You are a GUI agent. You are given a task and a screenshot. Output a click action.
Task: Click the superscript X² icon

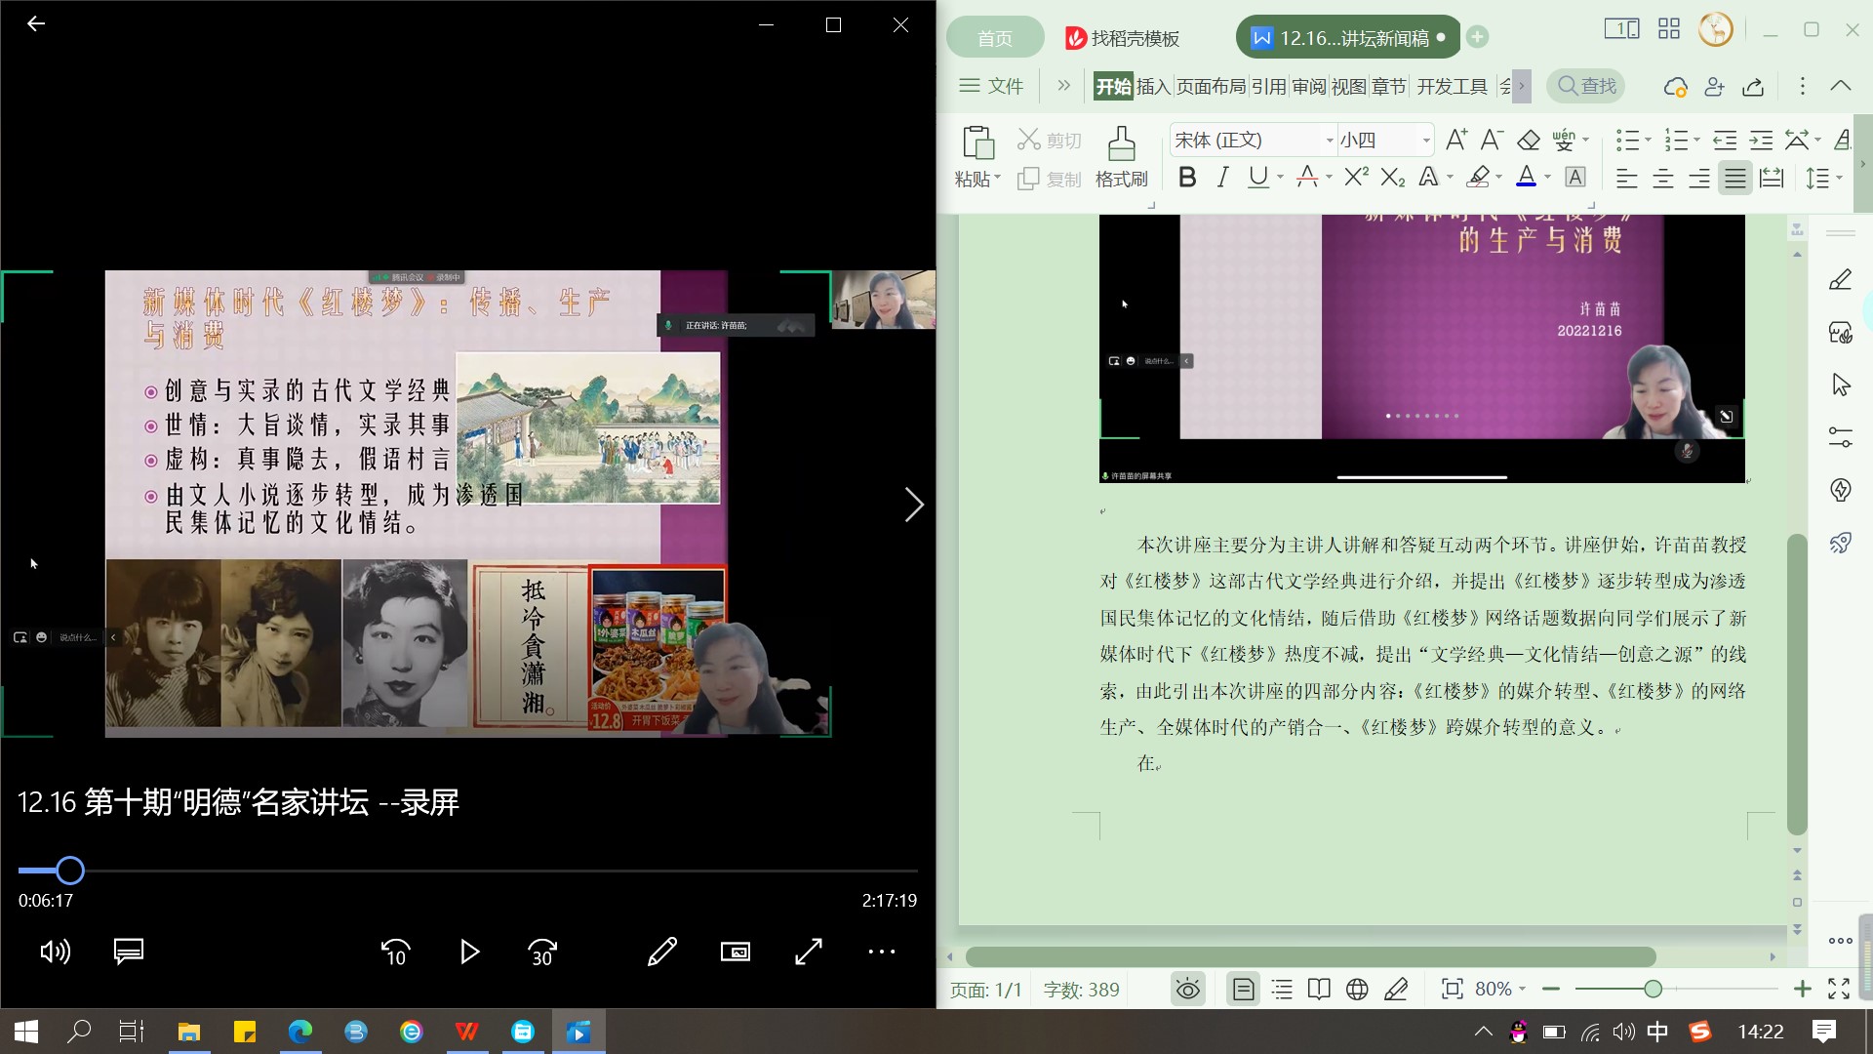click(1355, 178)
